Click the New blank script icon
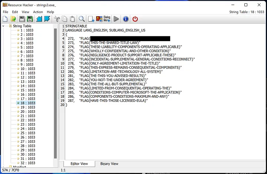The width and height of the screenshot is (267, 174). pyautogui.click(x=5, y=19)
